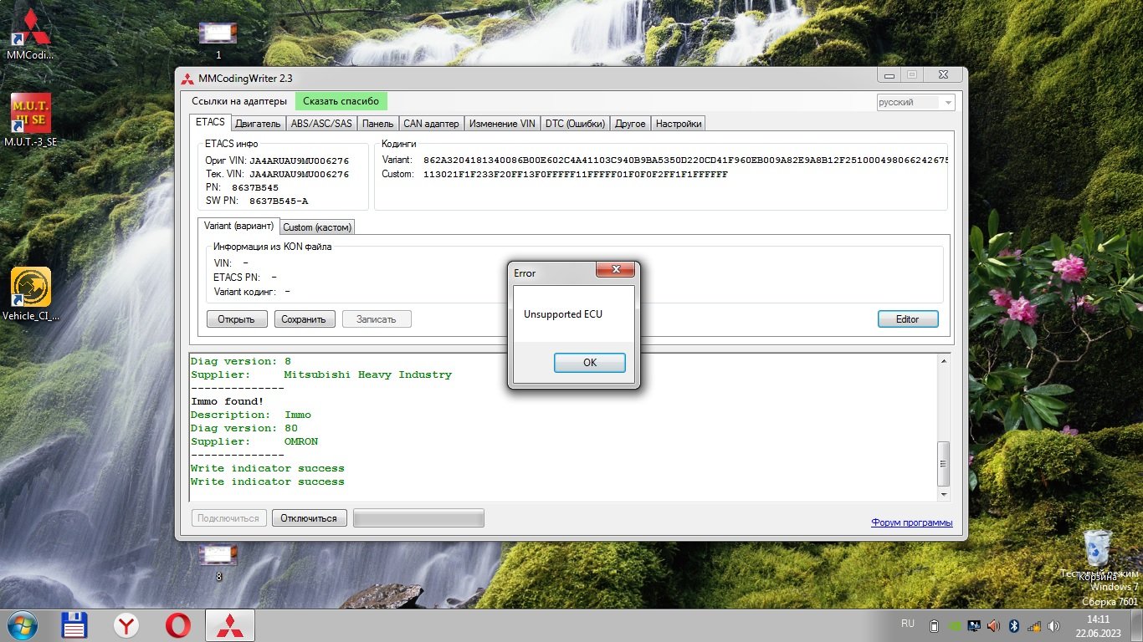Click the 'Immo found!' log line
This screenshot has height=642, width=1143.
click(x=228, y=401)
